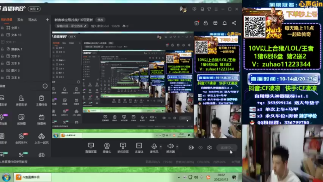Add the 直播屏幕 screen capture source
323x182 pixels.
(x=91, y=148)
